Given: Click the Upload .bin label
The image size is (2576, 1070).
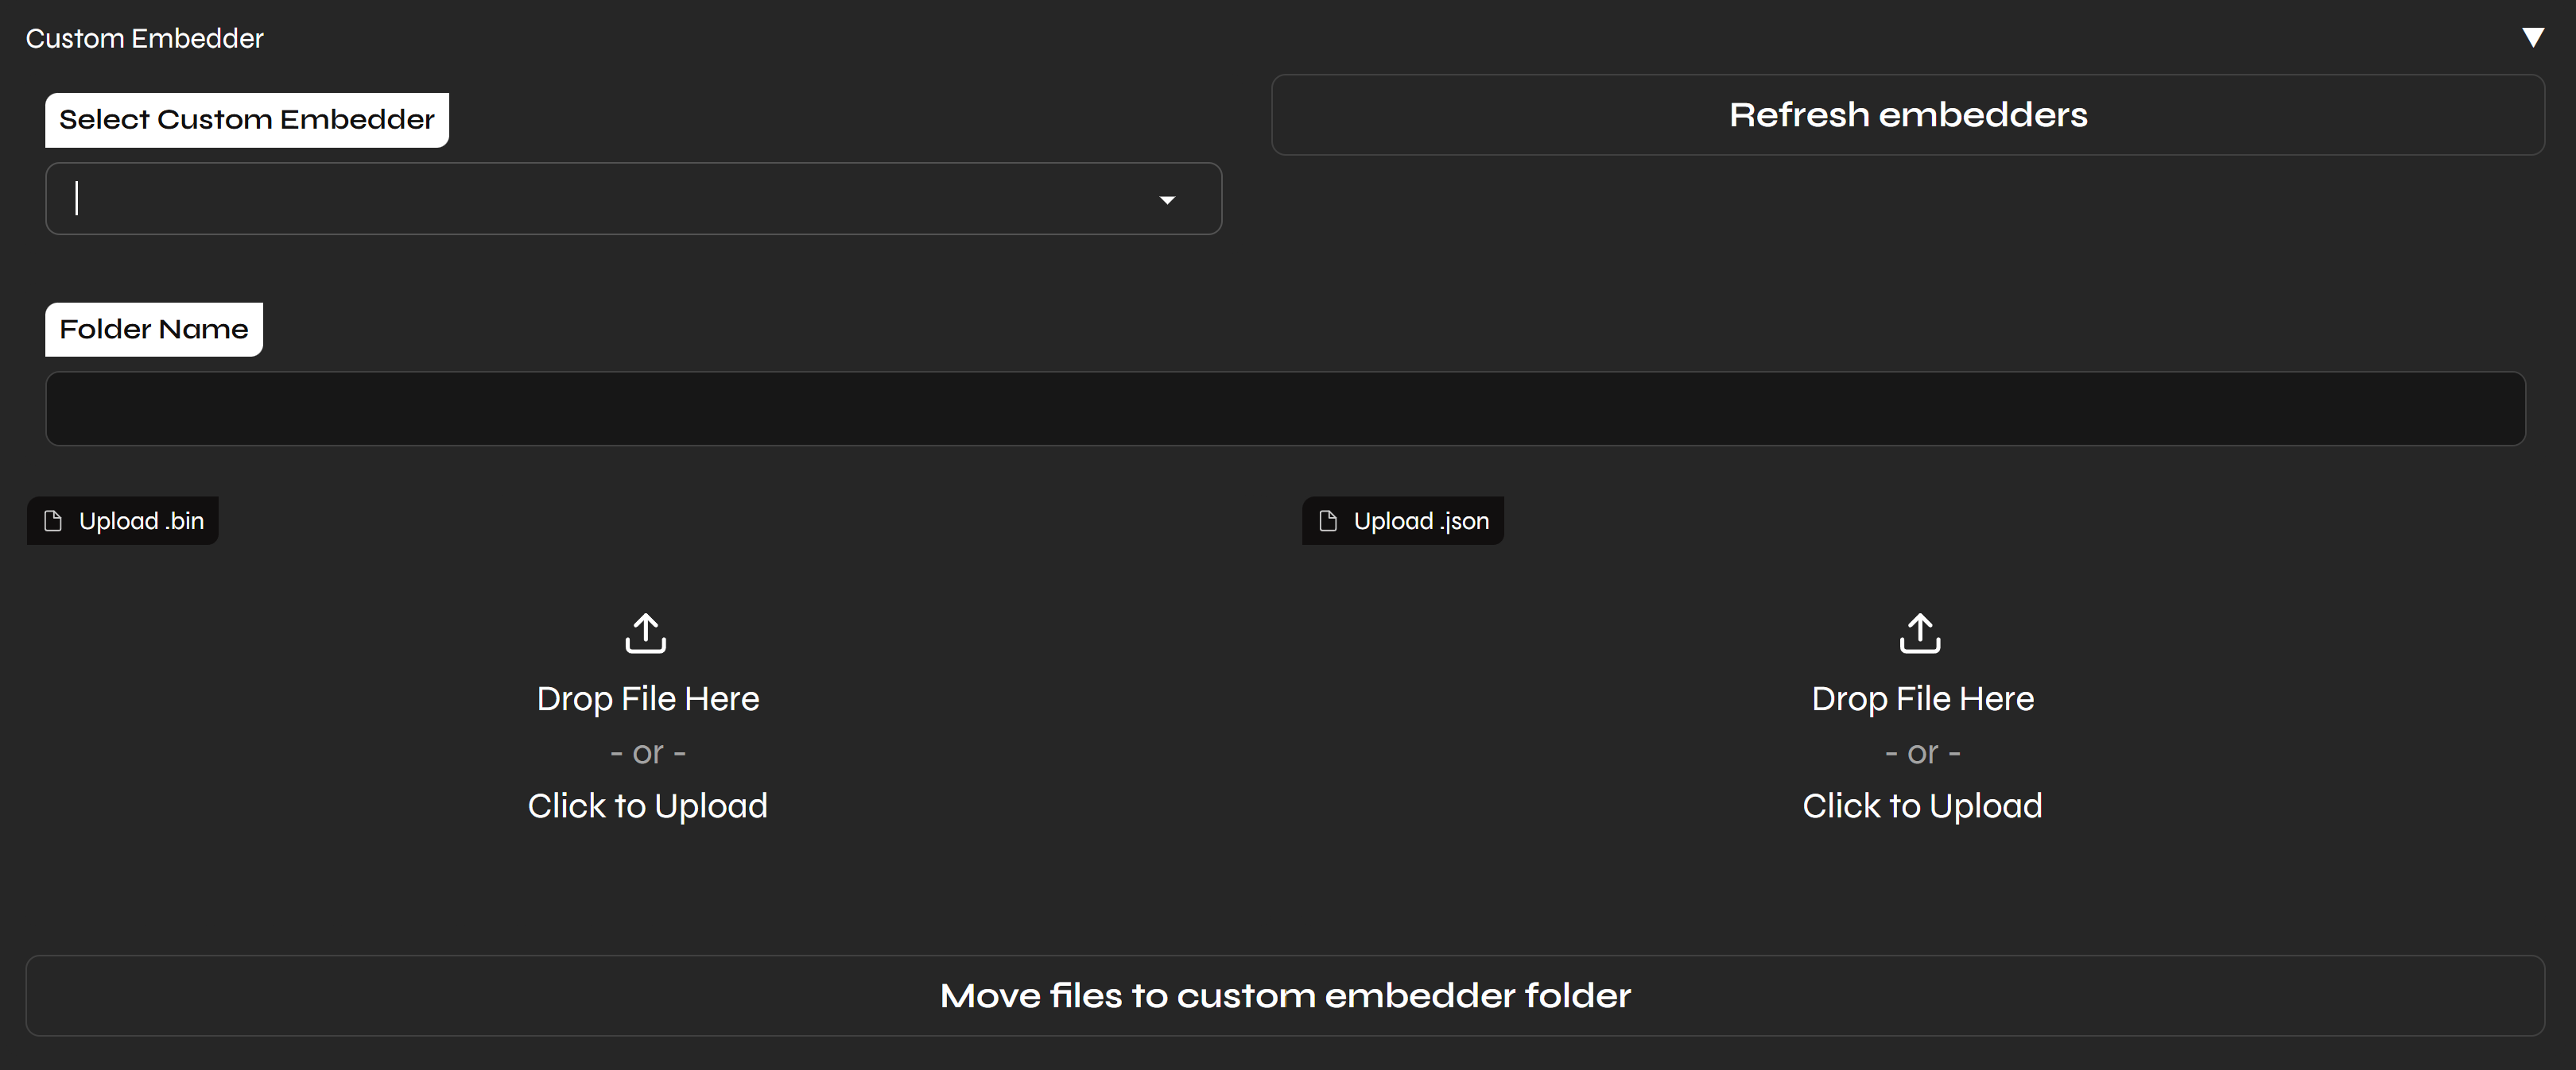Looking at the screenshot, I should tap(141, 522).
